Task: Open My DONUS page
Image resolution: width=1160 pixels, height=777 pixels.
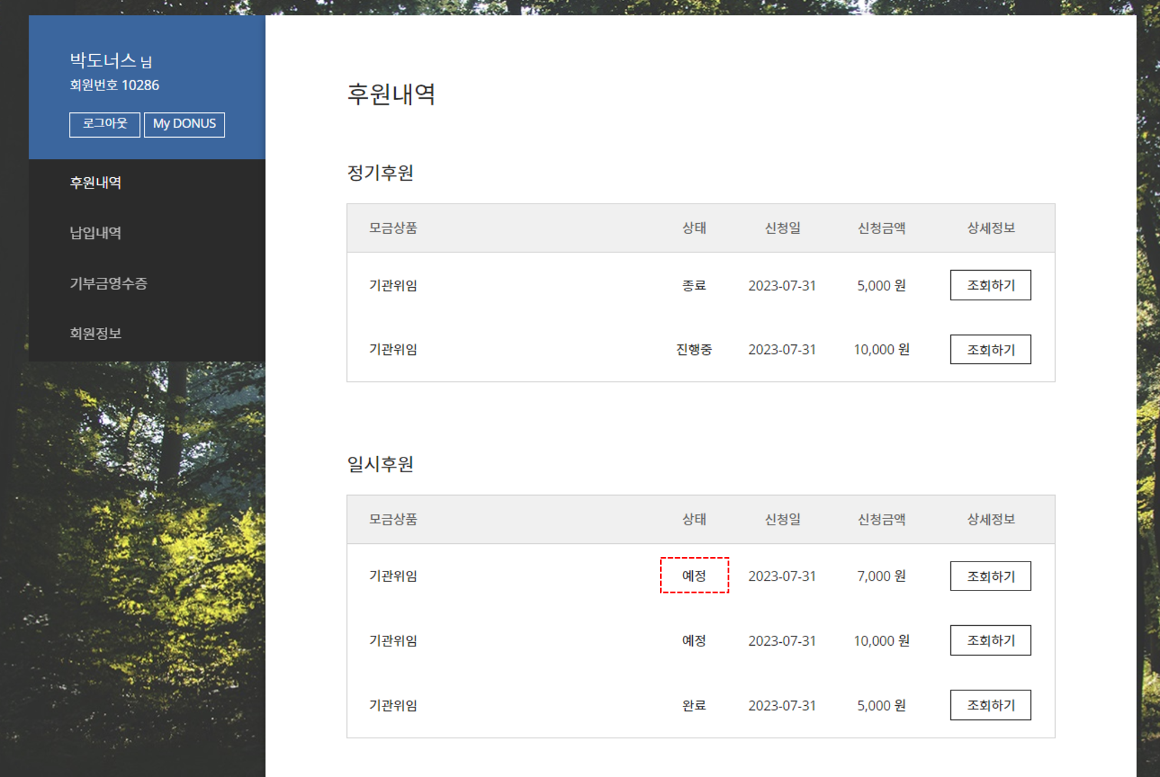Action: click(184, 124)
